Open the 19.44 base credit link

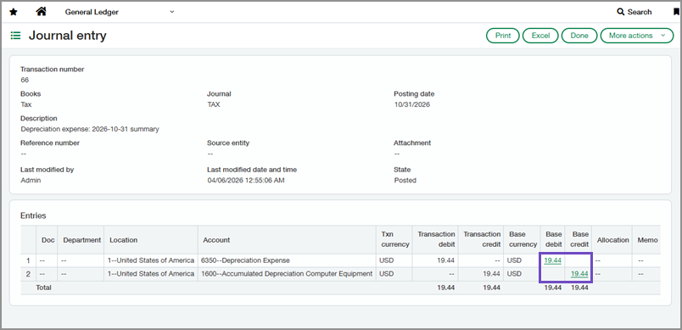pos(579,273)
